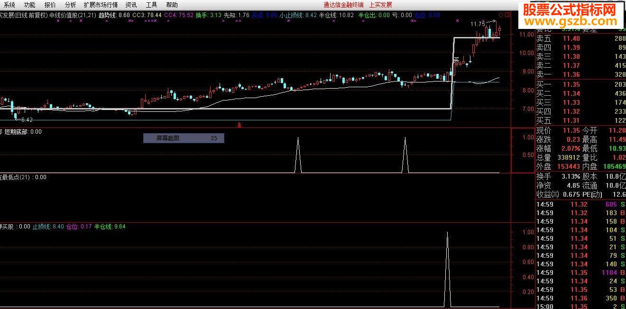Click the 卖二 11.37 order row

pos(581,65)
